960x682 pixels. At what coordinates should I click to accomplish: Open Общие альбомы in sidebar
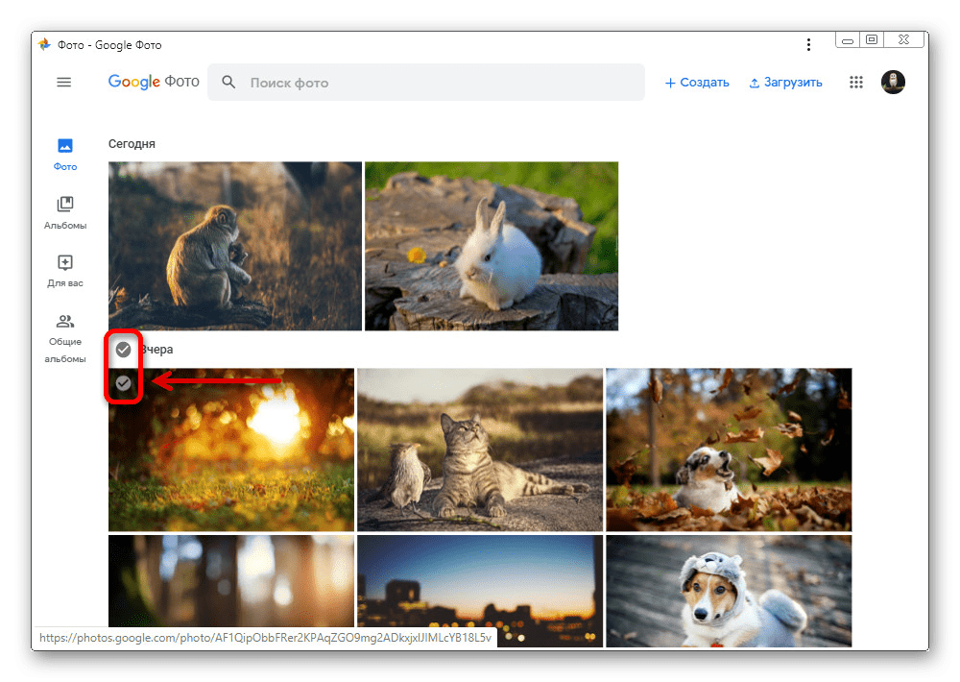(x=65, y=338)
